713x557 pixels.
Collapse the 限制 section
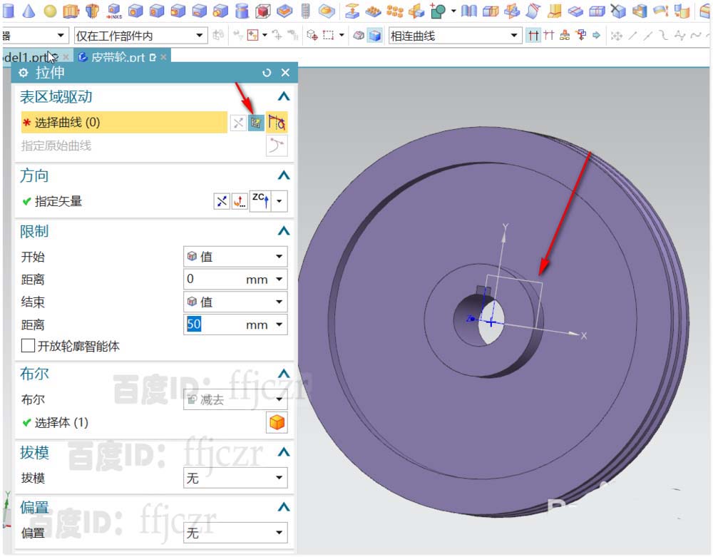284,231
